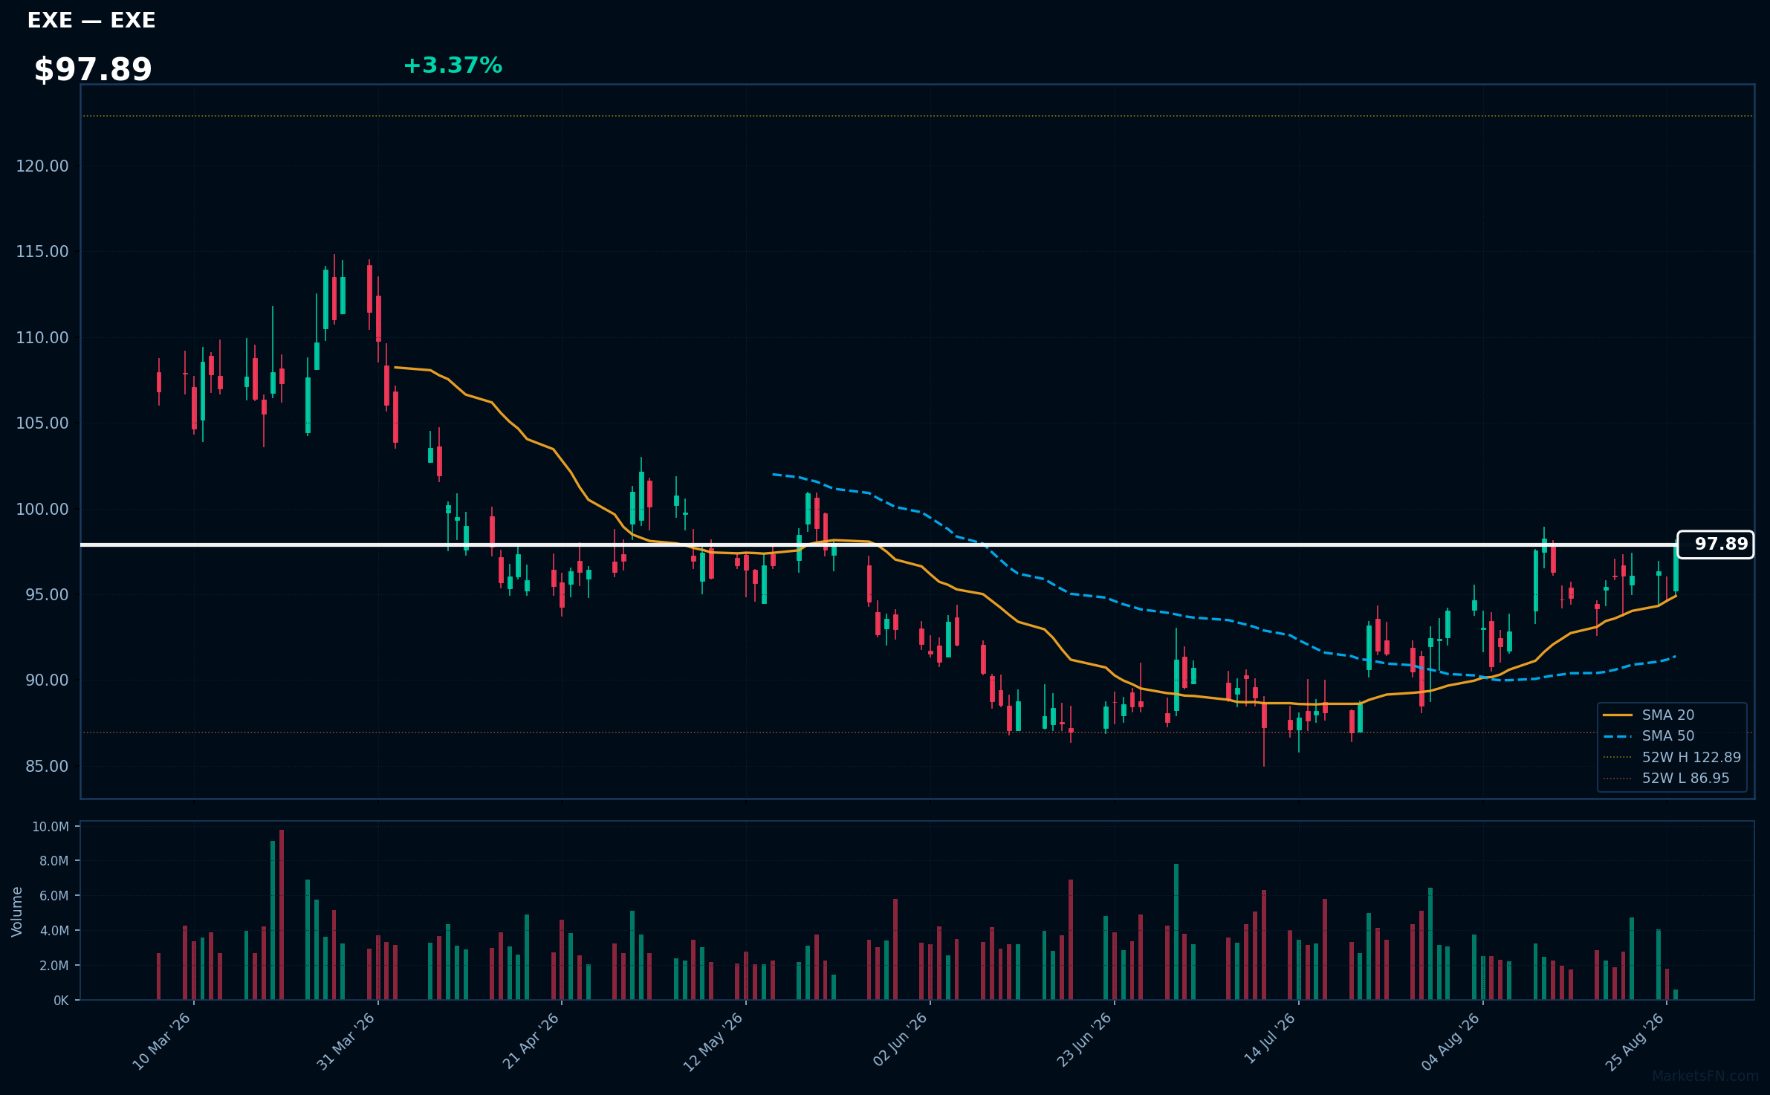The width and height of the screenshot is (1770, 1095).
Task: Click the 10 Mar '26 date label
Action: click(x=161, y=1042)
